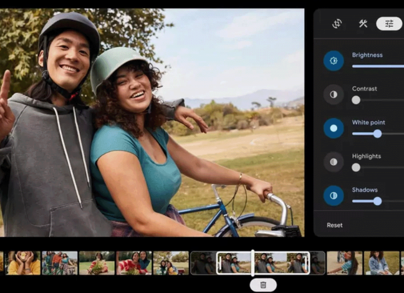Click the Brightness slider track

(378, 66)
